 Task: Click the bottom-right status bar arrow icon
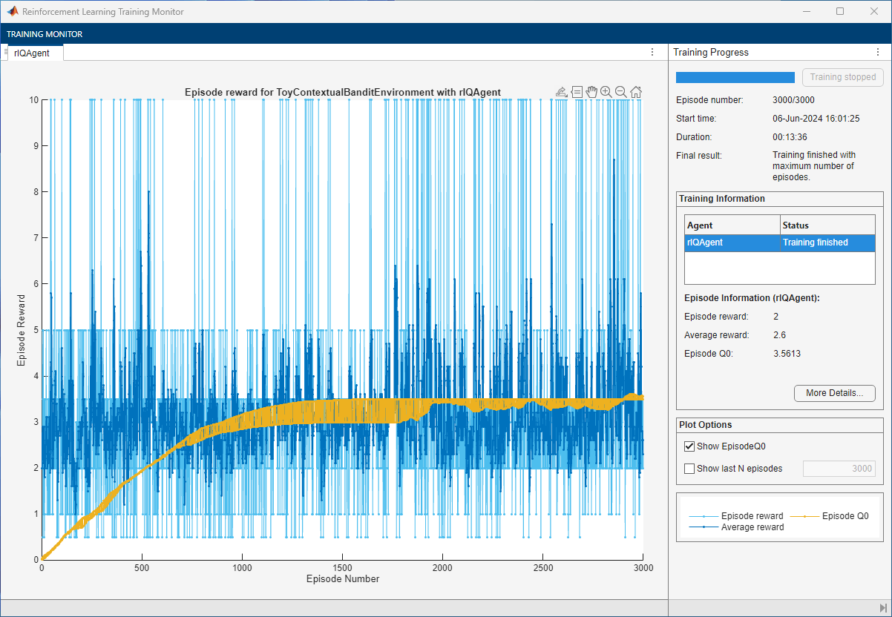(x=883, y=608)
